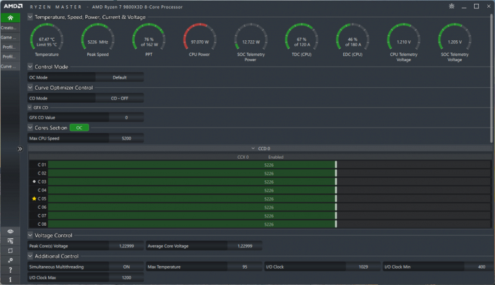This screenshot has width=495, height=285.
Task: Click the question mark help icon
Action: (x=10, y=270)
